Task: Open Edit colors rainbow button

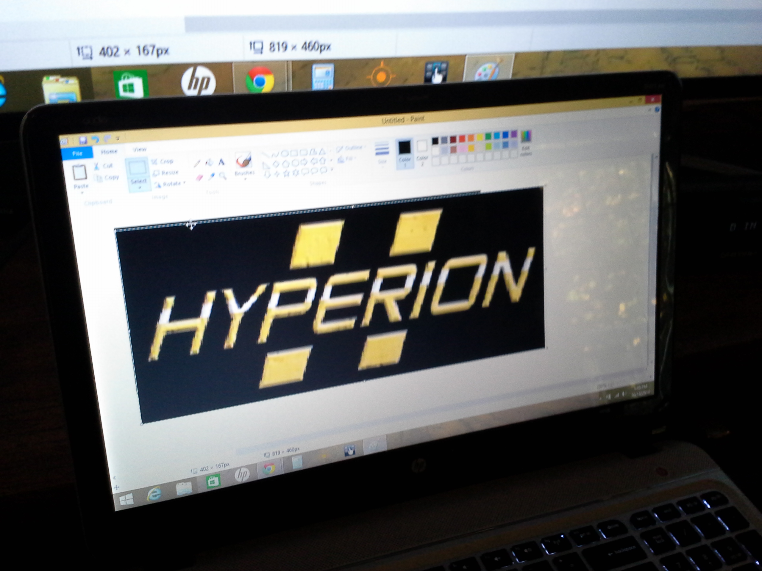Action: 526,143
